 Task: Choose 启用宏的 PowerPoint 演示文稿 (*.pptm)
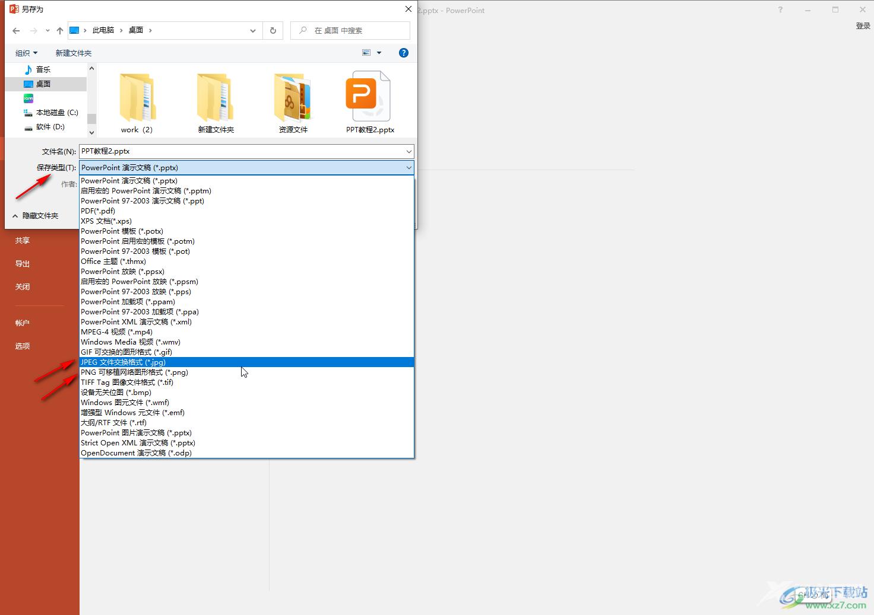(247, 191)
